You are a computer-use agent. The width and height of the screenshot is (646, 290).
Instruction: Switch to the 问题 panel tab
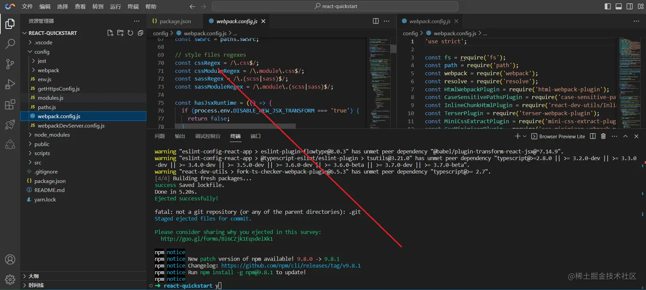(x=160, y=136)
